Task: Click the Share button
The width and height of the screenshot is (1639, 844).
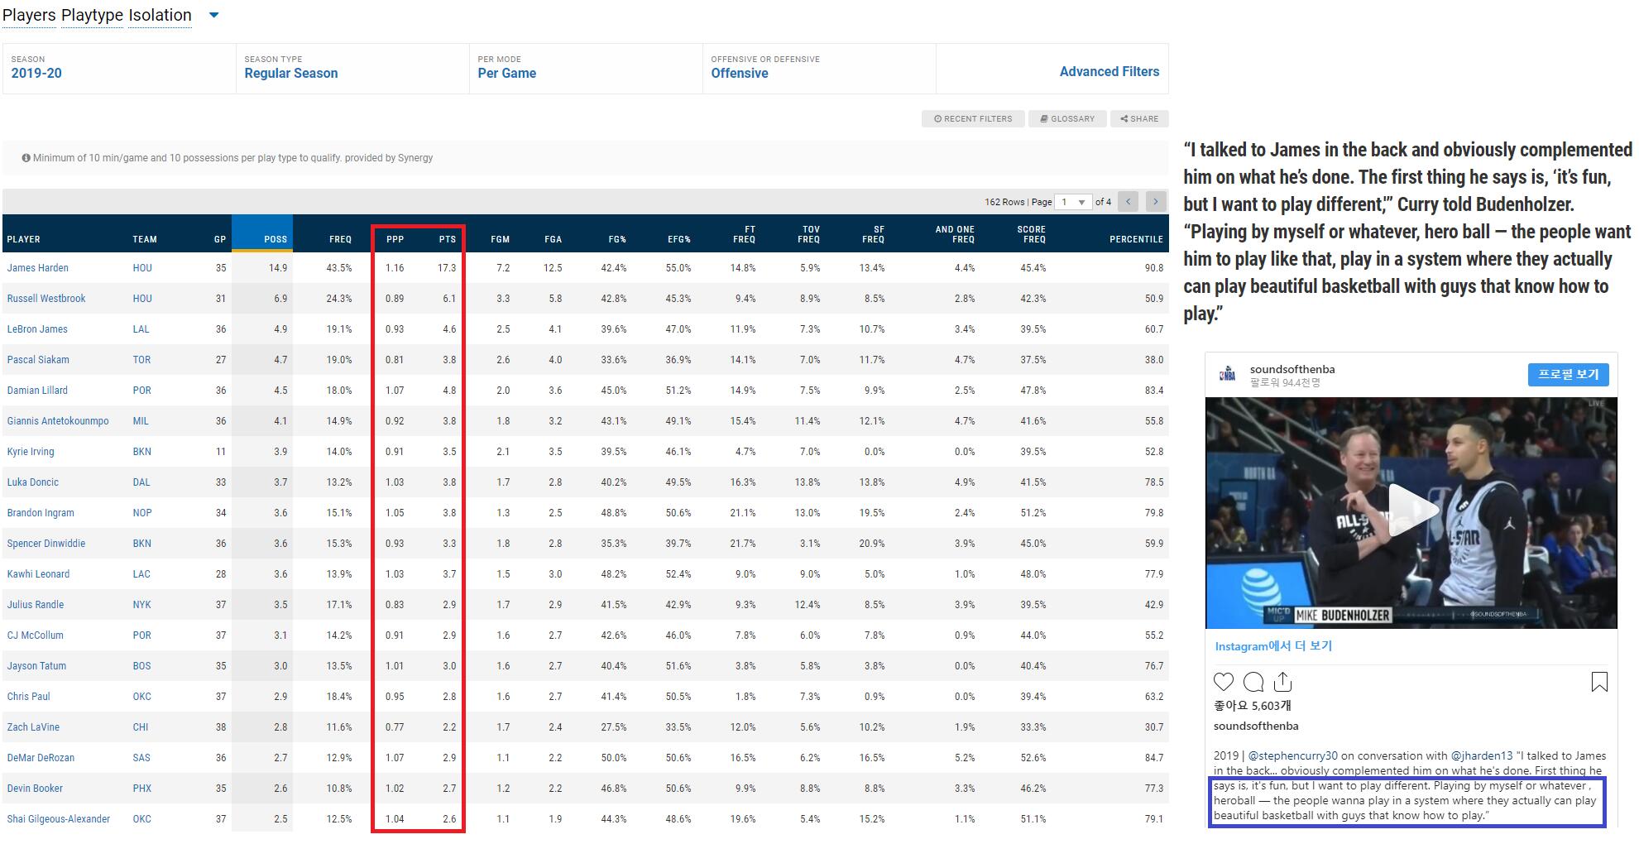Action: pyautogui.click(x=1139, y=118)
